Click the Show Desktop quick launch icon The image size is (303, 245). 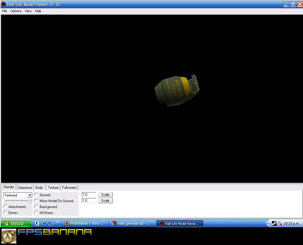pos(51,224)
